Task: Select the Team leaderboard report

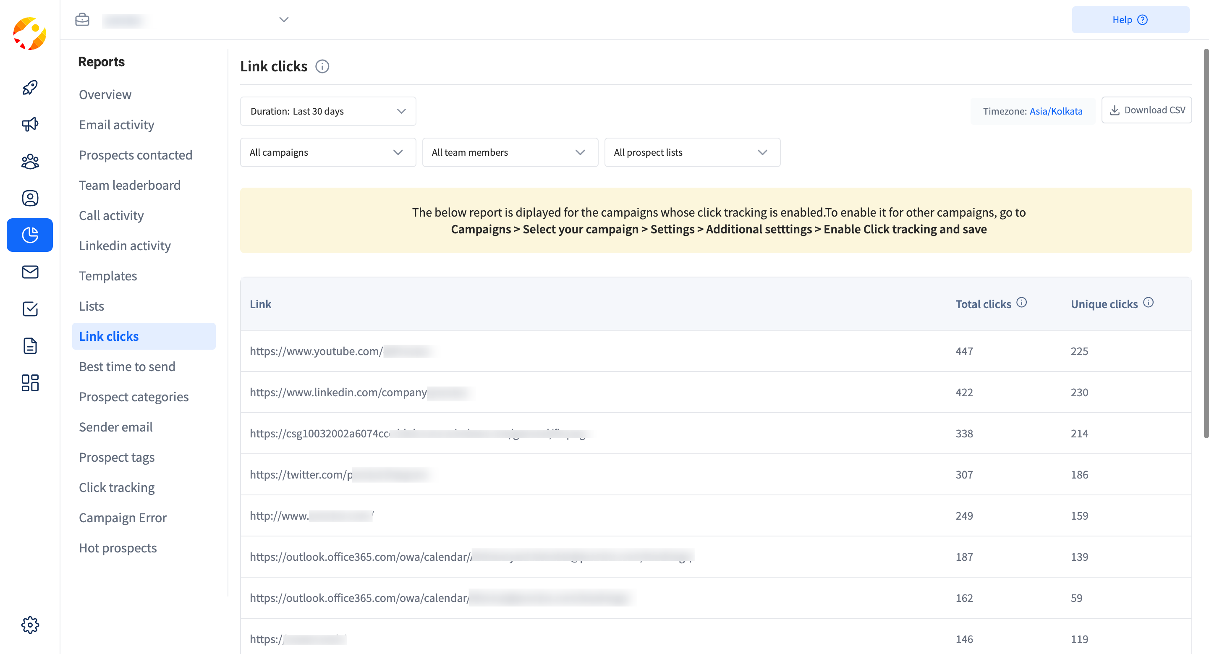Action: [x=130, y=184]
